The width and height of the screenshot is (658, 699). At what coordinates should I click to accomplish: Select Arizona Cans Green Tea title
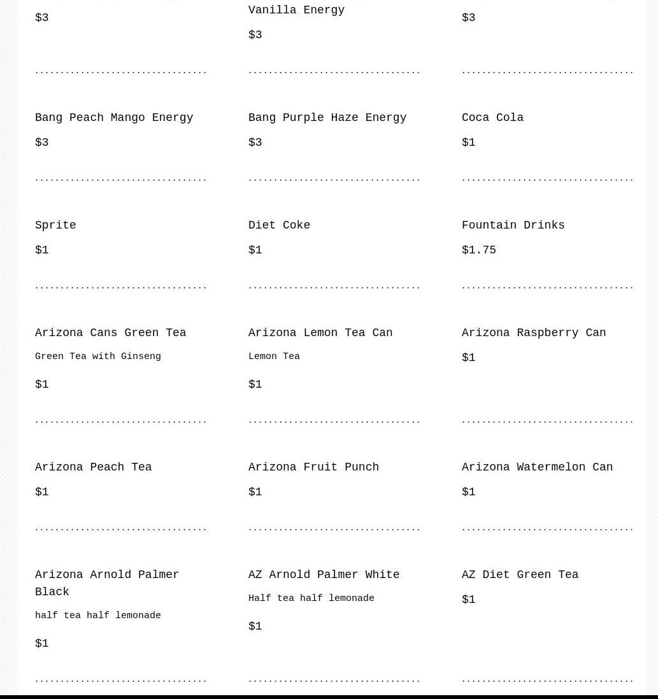(x=110, y=333)
